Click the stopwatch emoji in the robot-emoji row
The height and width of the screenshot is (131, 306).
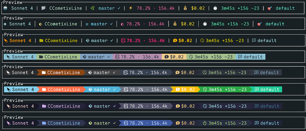[x=215, y=8]
